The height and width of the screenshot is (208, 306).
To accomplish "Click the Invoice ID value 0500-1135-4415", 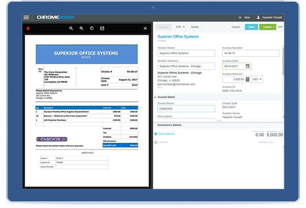I will (x=232, y=91).
